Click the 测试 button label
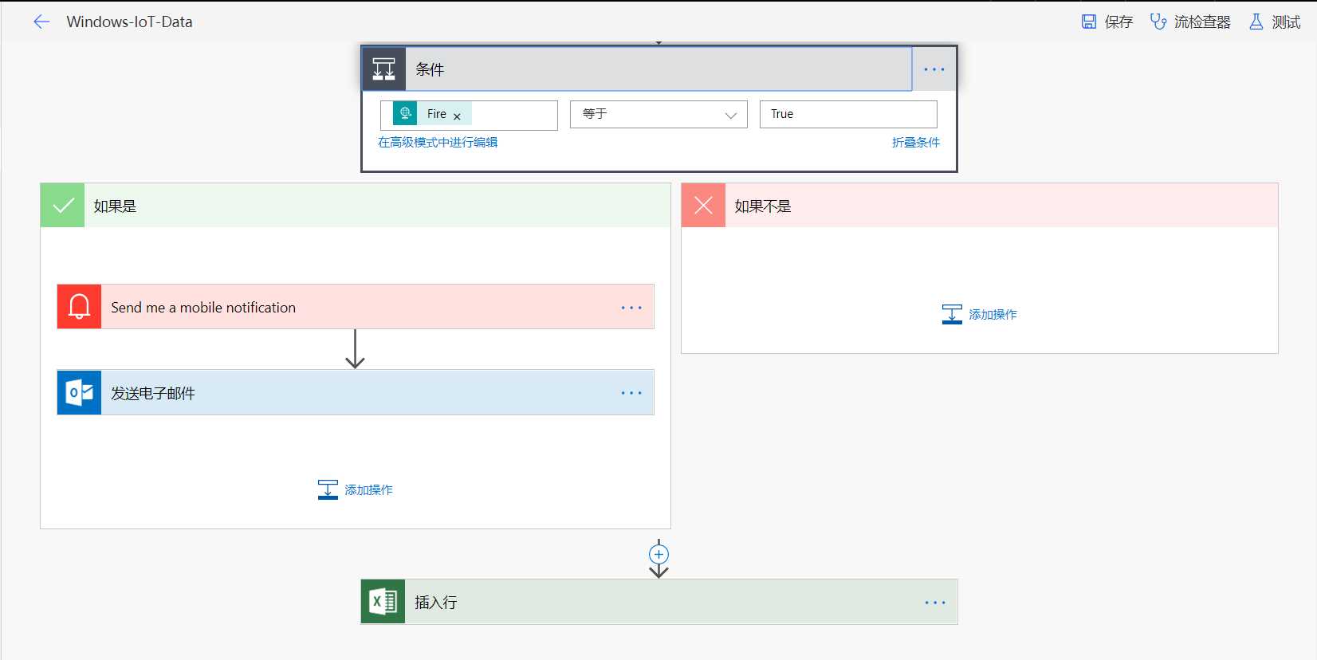 coord(1286,22)
